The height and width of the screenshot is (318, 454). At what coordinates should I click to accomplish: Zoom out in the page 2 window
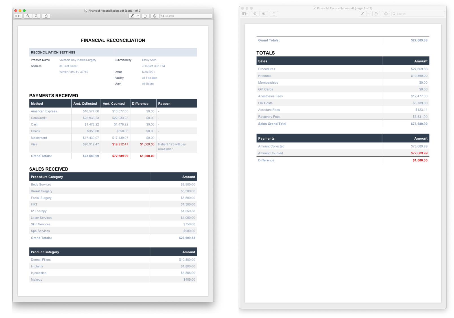point(255,14)
